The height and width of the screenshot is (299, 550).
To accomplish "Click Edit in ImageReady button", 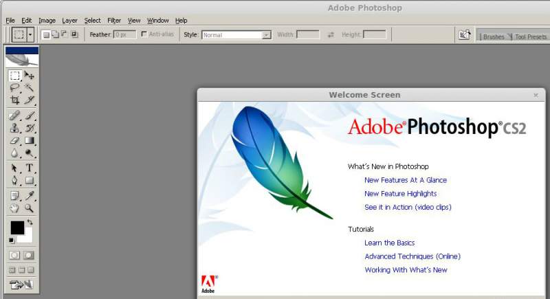I will point(21,285).
